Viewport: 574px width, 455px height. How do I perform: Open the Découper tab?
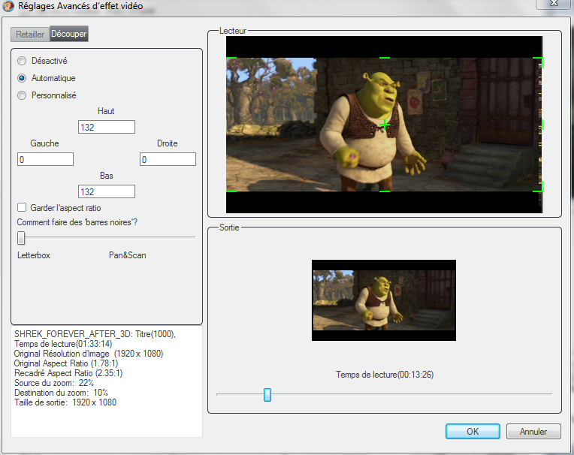(69, 35)
